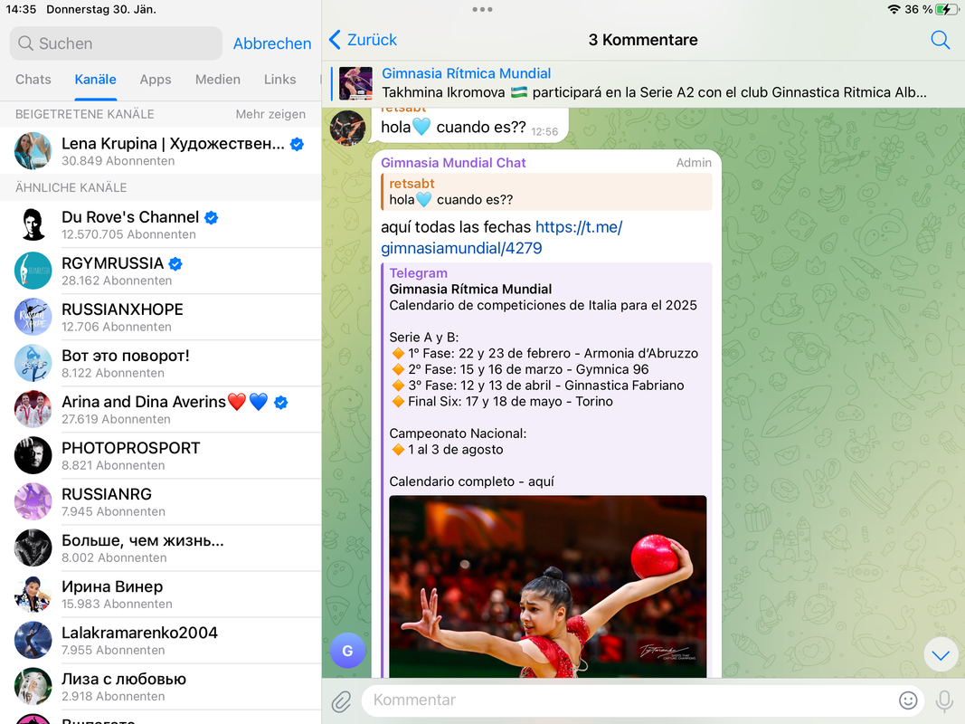Tap the microphone voice message icon

tap(943, 700)
